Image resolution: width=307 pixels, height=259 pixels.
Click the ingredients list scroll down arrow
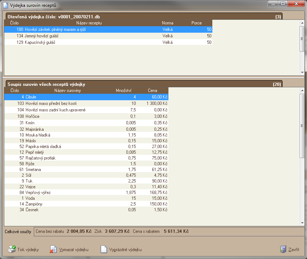[302, 223]
